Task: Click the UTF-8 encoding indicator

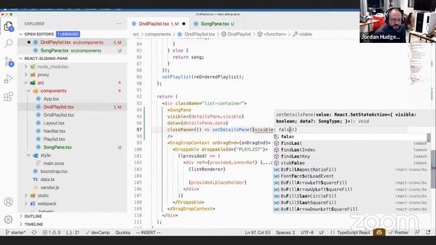Action: [x=307, y=233]
